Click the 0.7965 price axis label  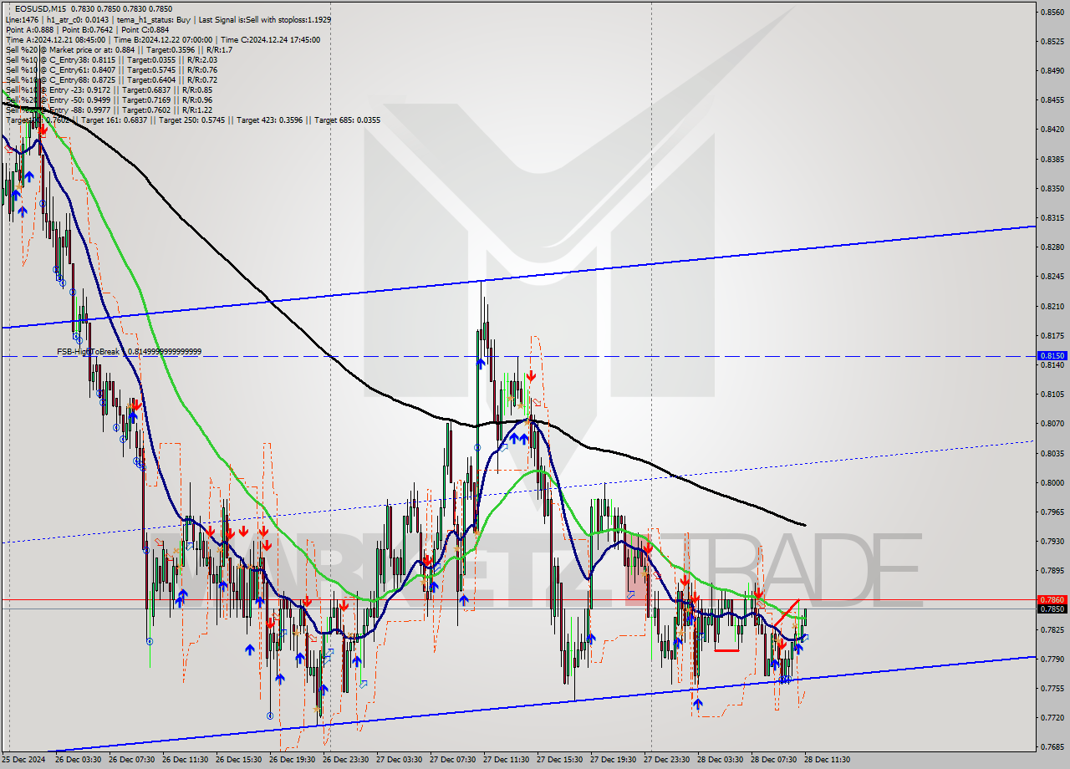1052,512
